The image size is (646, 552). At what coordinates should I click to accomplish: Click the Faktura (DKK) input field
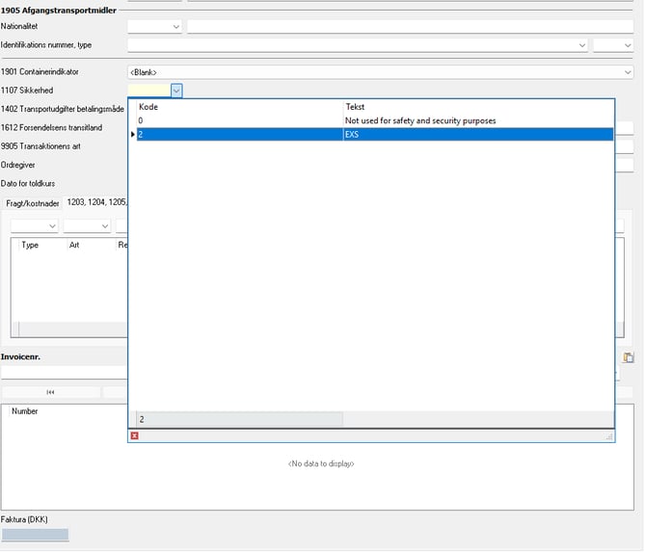pos(35,535)
